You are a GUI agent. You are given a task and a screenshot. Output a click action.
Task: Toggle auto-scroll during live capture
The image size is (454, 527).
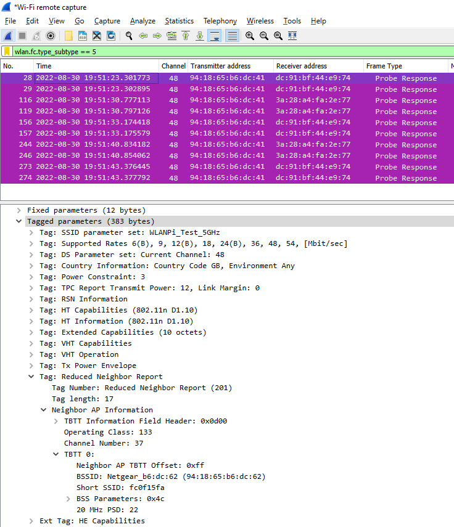(215, 36)
